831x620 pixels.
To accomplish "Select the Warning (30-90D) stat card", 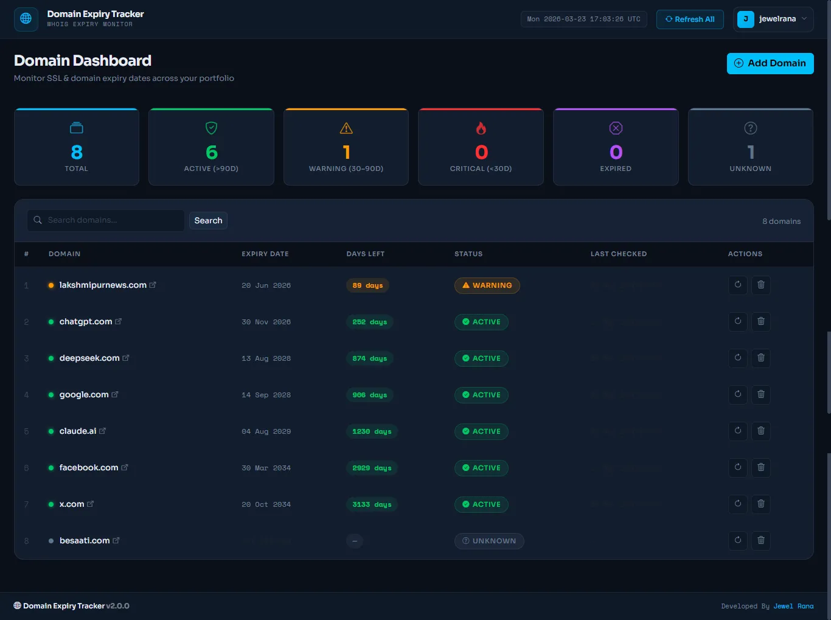I will (x=346, y=147).
